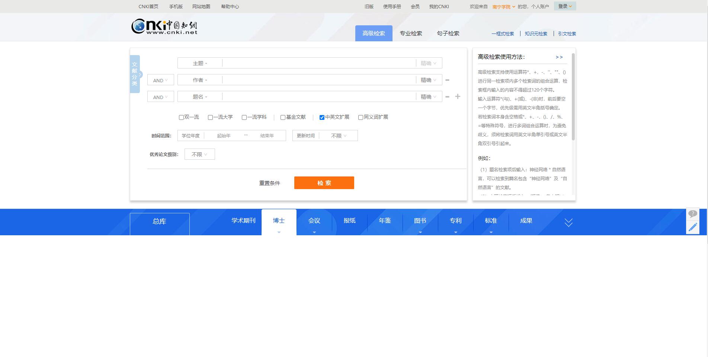Viewport: 708px width, 357px height.
Task: Click the 重置条件 link
Action: click(269, 183)
